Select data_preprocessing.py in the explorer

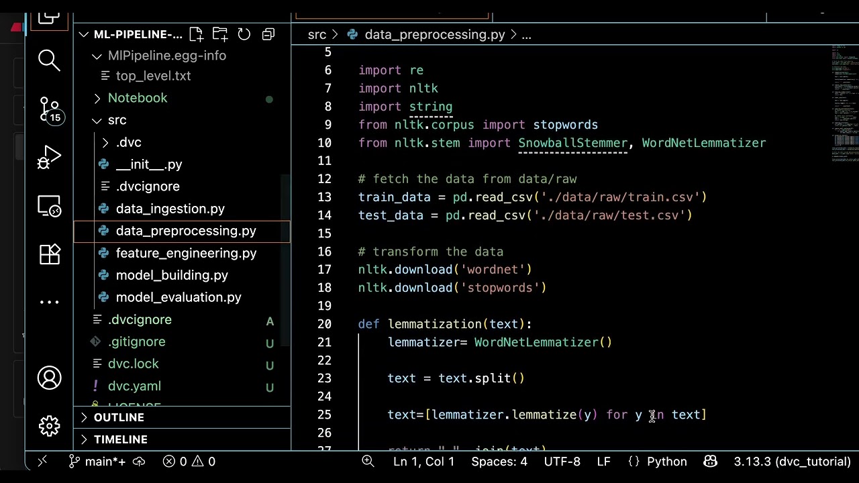182,231
